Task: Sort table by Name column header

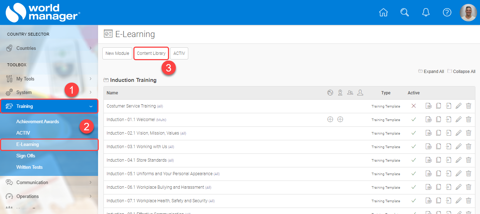Action: click(112, 93)
